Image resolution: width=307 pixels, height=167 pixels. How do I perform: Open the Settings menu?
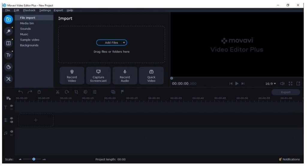pyautogui.click(x=45, y=10)
